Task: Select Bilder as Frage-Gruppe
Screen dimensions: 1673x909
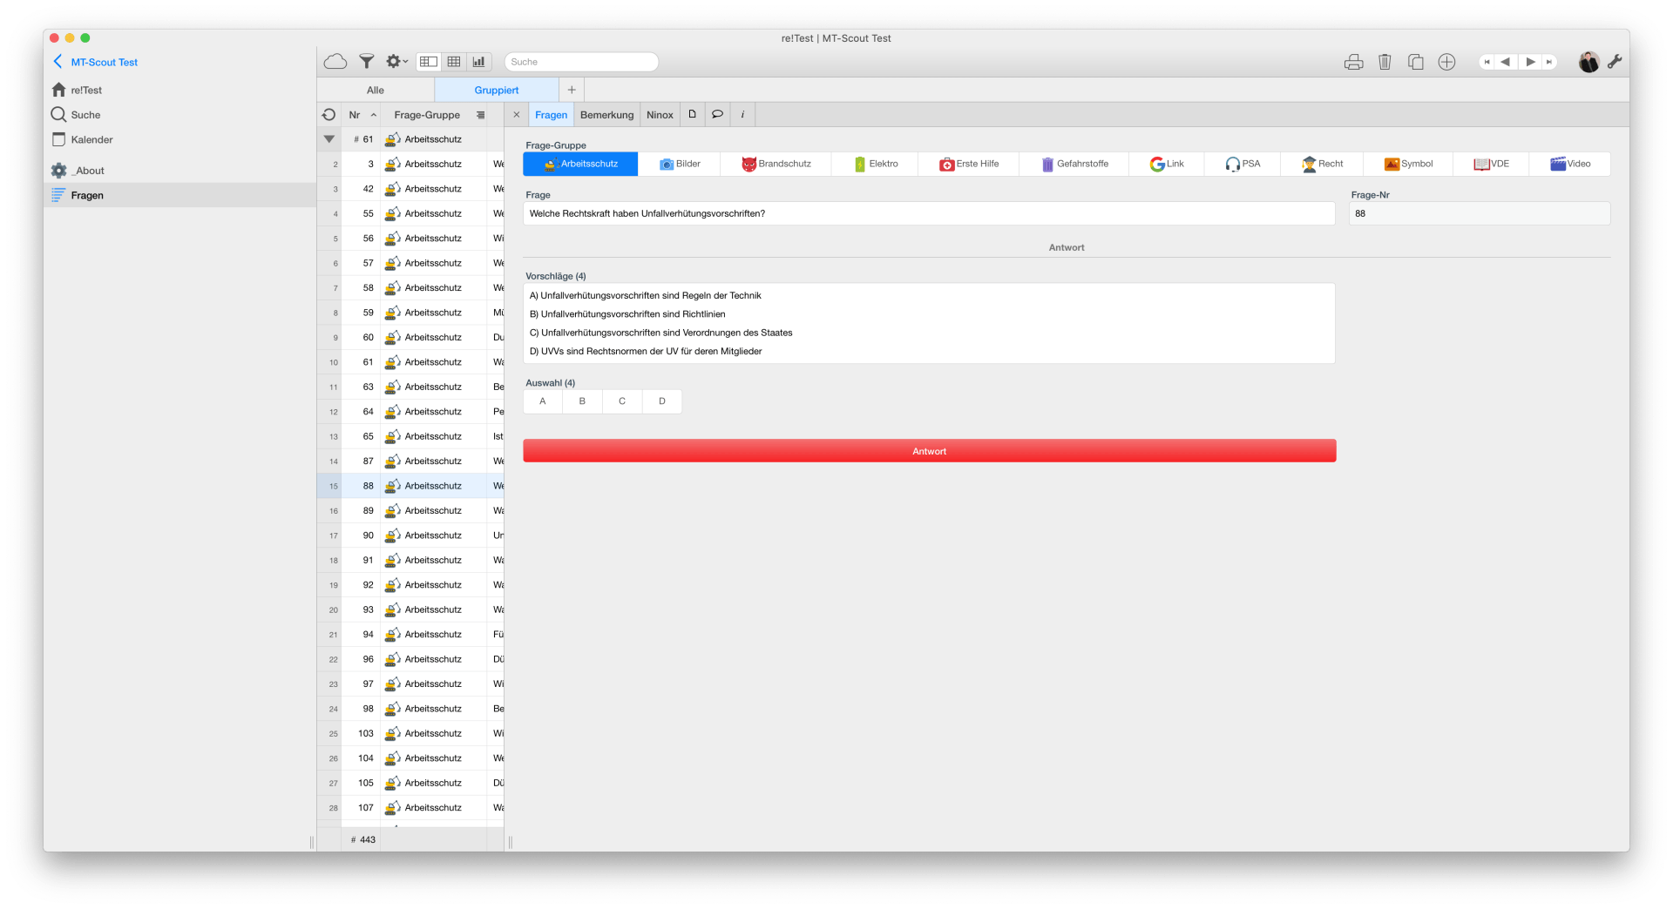Action: pos(680,164)
